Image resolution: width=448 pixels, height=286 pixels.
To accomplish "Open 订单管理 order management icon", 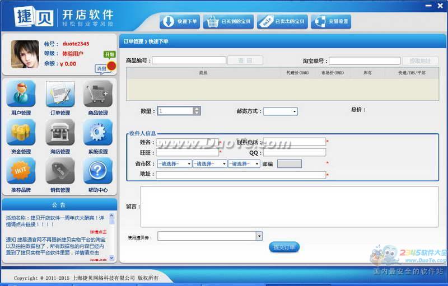I will (60, 94).
